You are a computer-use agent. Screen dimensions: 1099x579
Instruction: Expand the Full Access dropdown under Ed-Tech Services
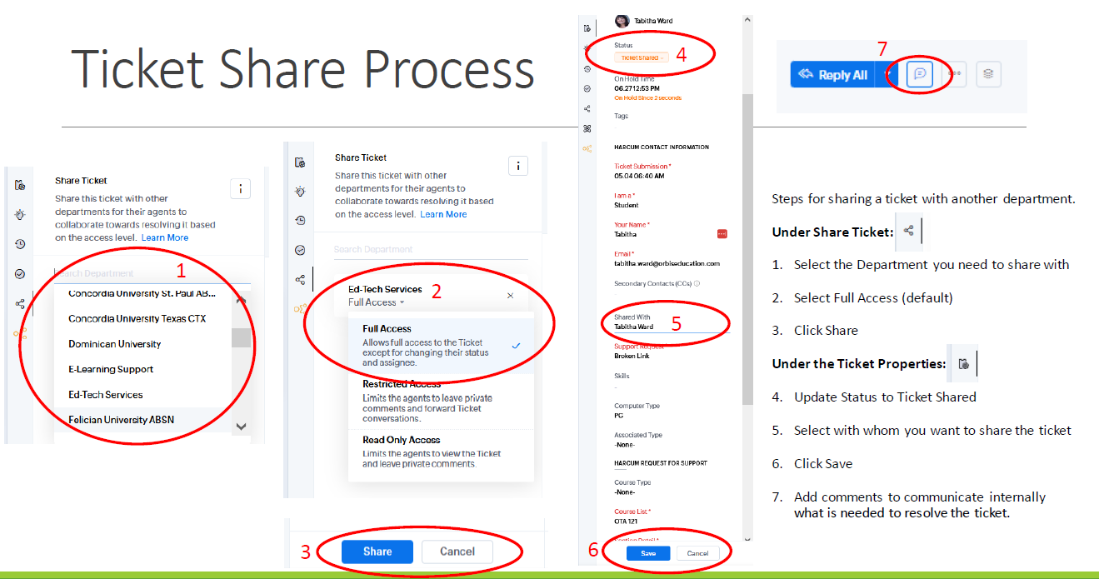point(377,302)
